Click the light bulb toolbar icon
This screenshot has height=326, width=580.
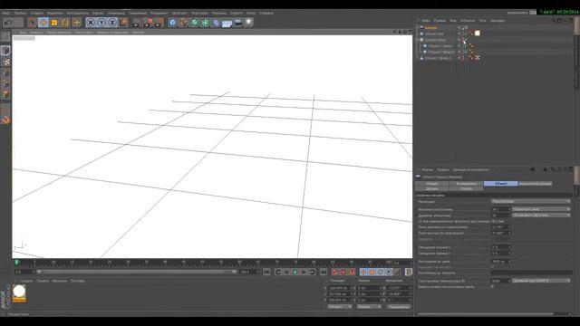248,23
